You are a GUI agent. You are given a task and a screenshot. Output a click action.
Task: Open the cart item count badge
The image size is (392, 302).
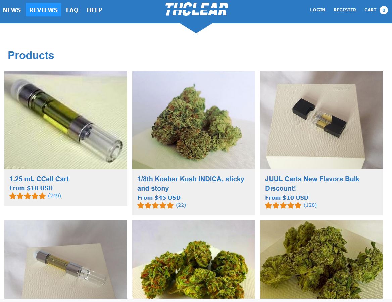tap(384, 10)
